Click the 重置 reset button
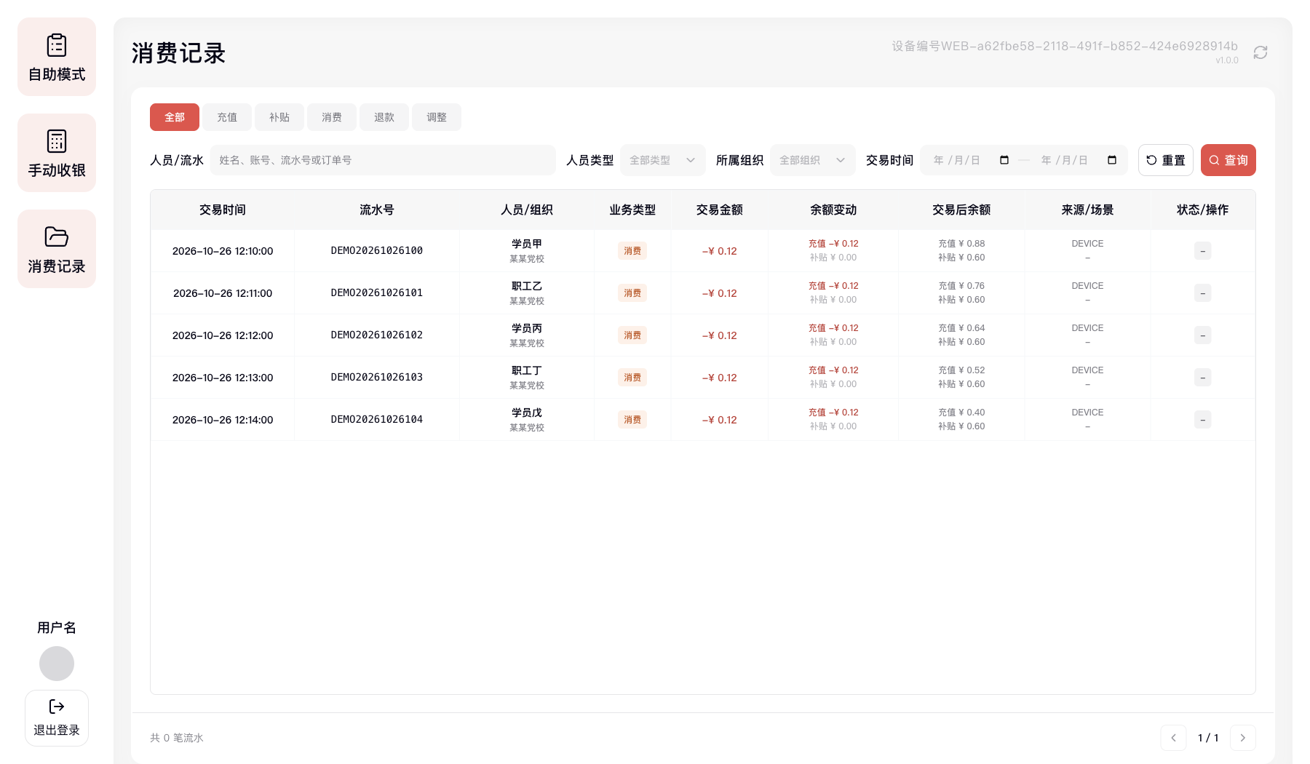This screenshot has width=1310, height=764. 1166,160
